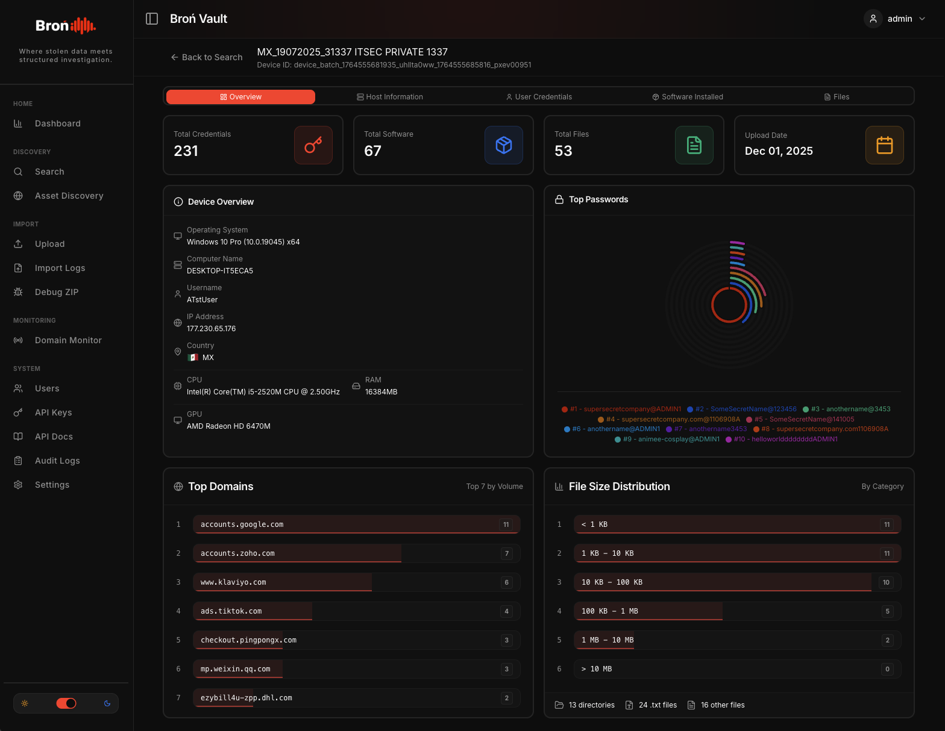Click the Domain Monitor radar icon
945x731 pixels.
(18, 340)
